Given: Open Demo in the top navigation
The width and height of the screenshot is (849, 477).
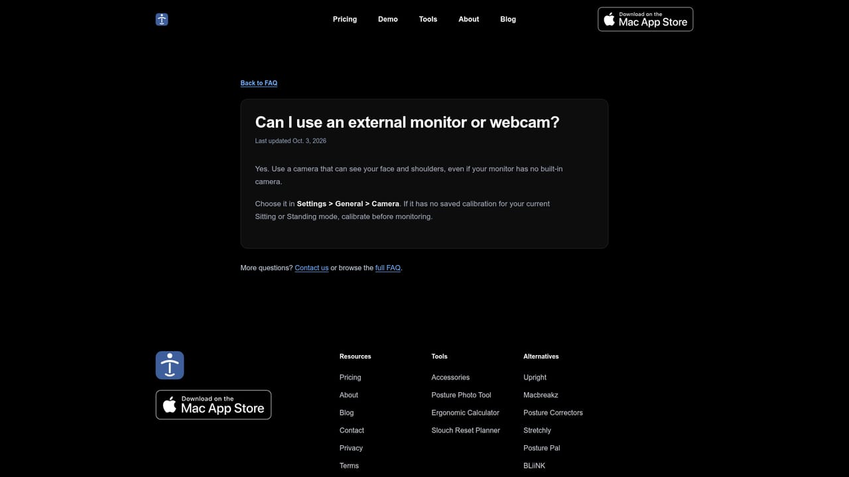Looking at the screenshot, I should tap(388, 19).
